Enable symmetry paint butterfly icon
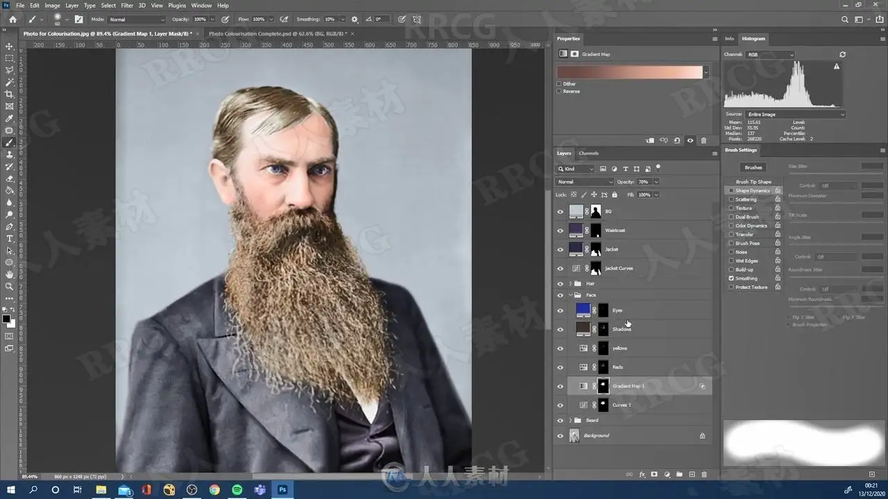888x499 pixels. [x=416, y=19]
